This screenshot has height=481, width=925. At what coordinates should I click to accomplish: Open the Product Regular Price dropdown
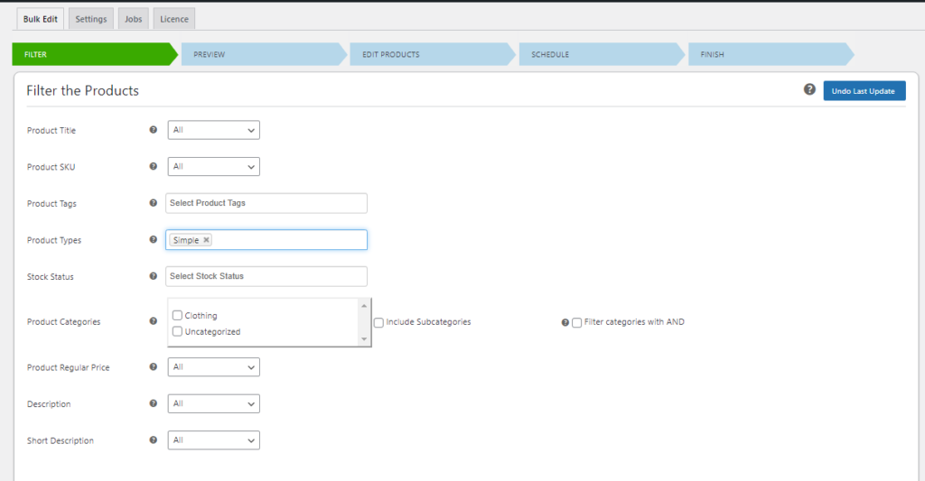[x=214, y=367]
